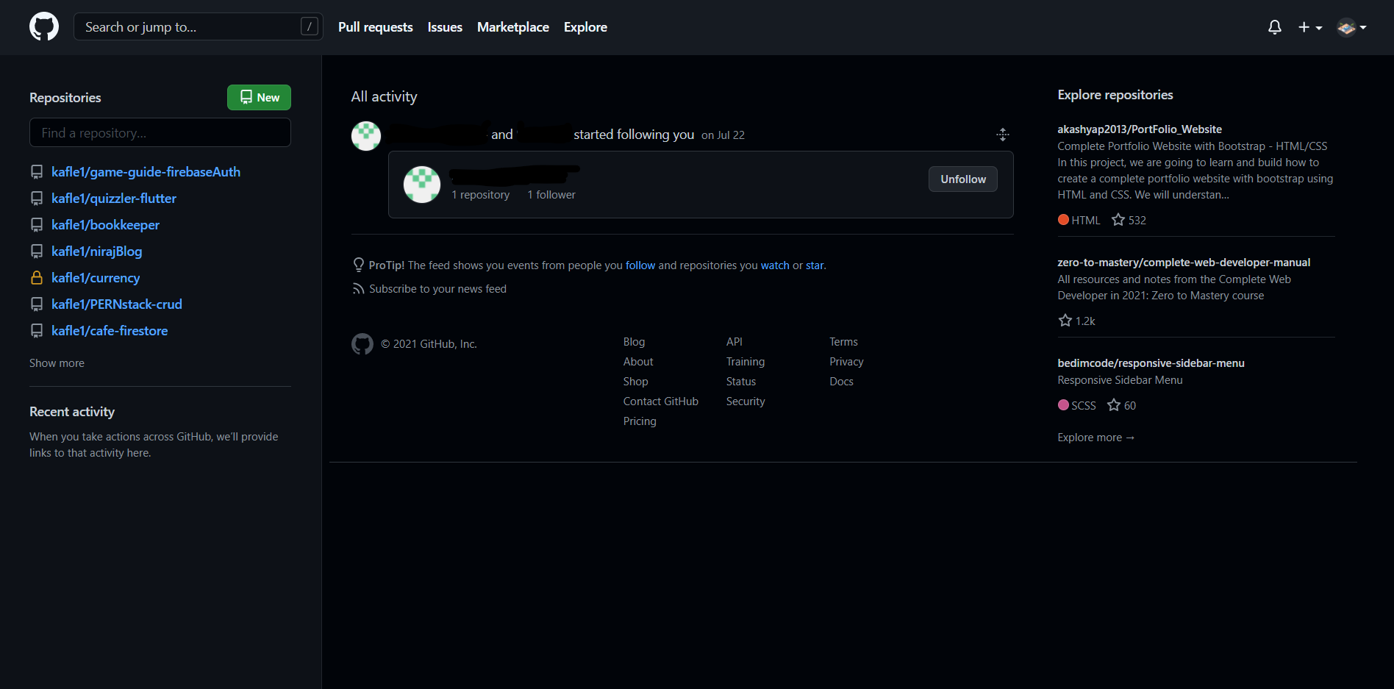Open zero-to-mastery/complete-web-developer-manual repository
The width and height of the screenshot is (1394, 689).
[x=1184, y=263]
